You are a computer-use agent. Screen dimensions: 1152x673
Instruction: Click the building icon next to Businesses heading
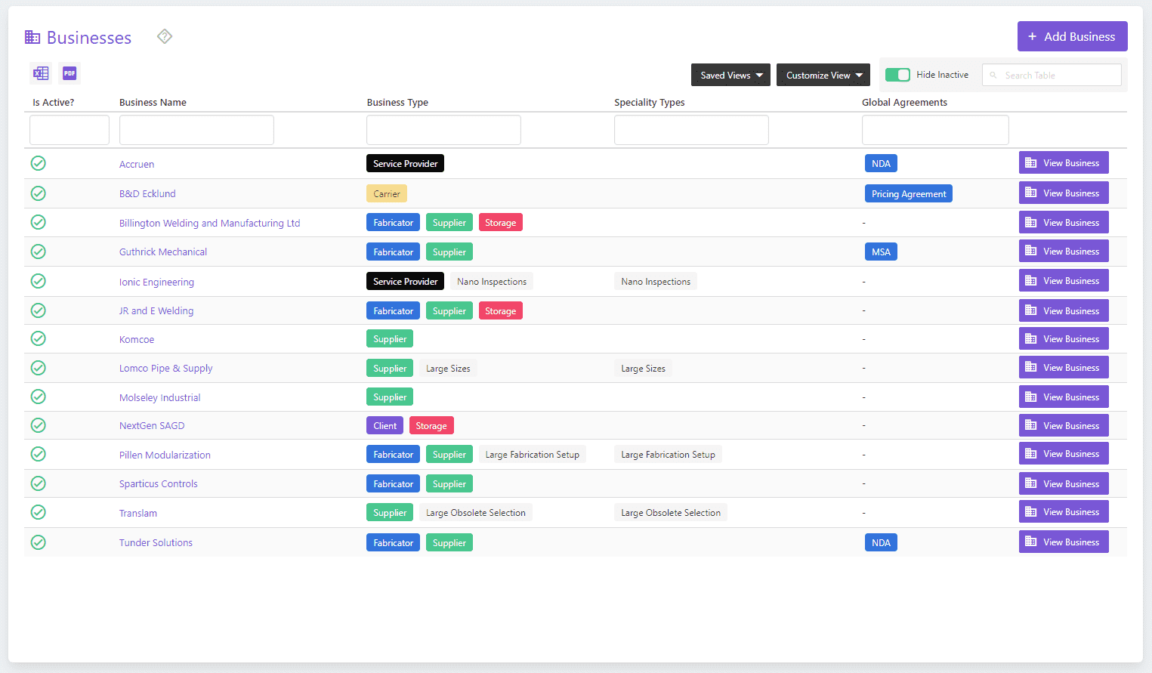(x=31, y=36)
